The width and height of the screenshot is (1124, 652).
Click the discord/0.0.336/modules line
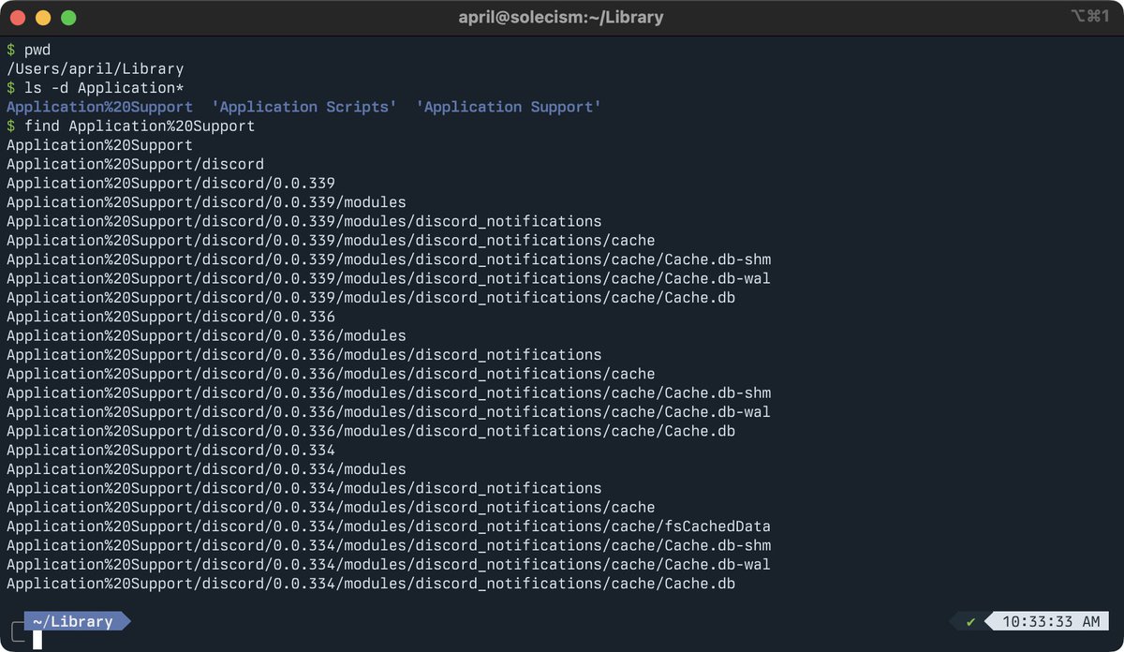(x=206, y=335)
